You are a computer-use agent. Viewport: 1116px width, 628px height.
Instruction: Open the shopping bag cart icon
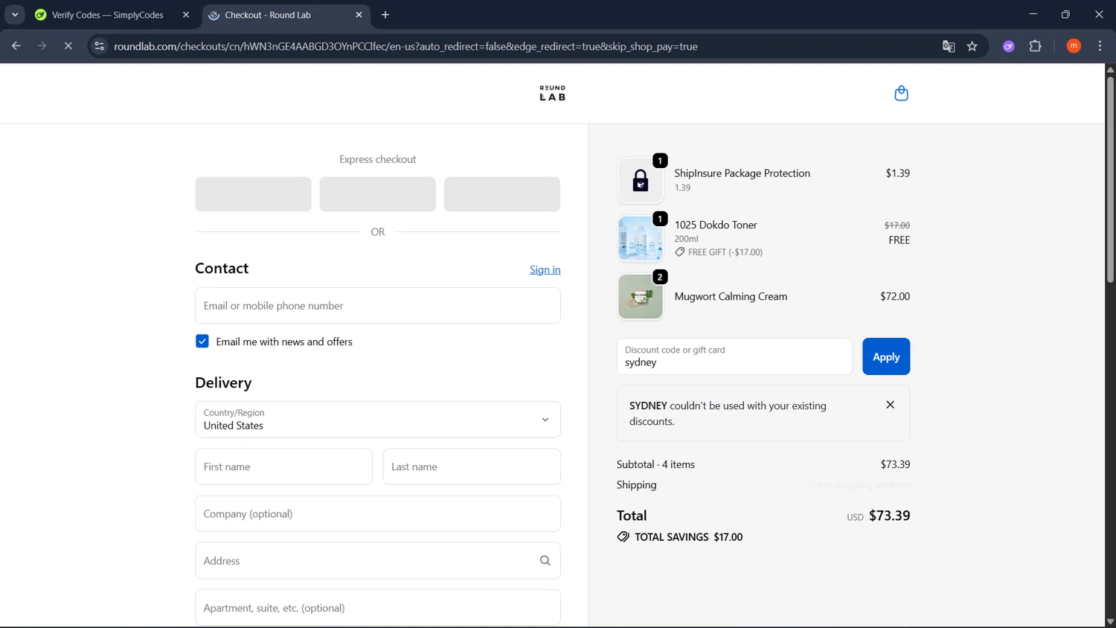pos(901,93)
